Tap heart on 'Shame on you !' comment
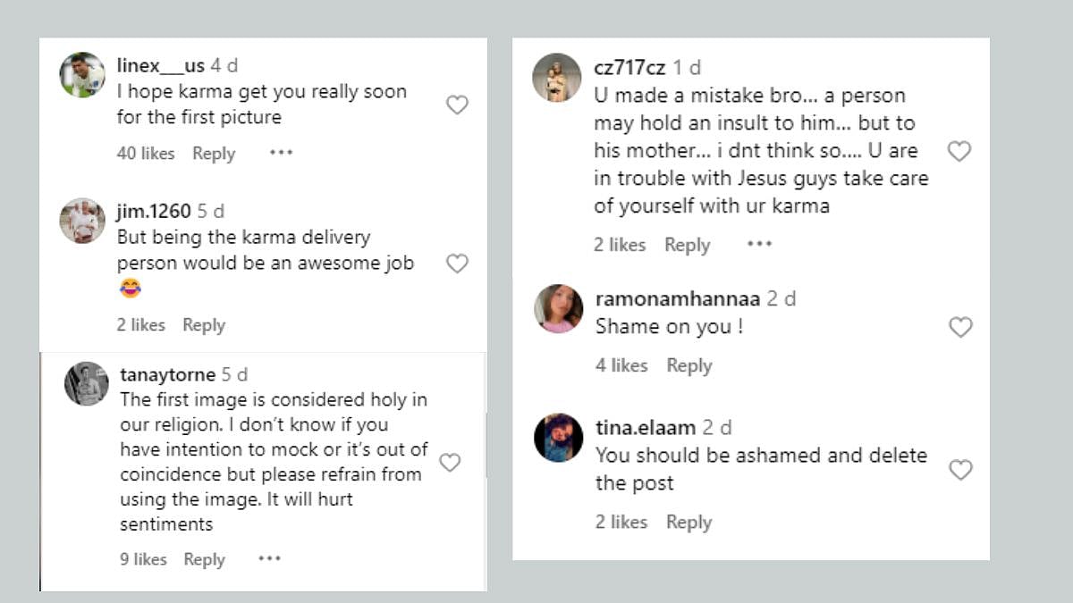This screenshot has width=1073, height=603. pos(960,328)
